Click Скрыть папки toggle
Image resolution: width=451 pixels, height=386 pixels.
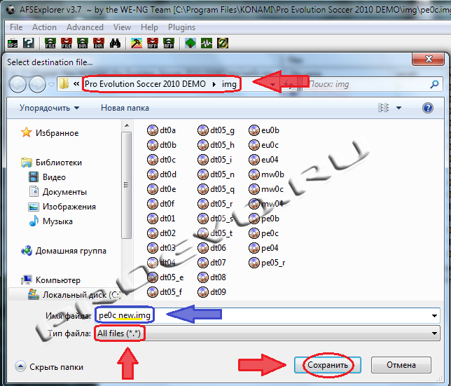[x=49, y=366]
